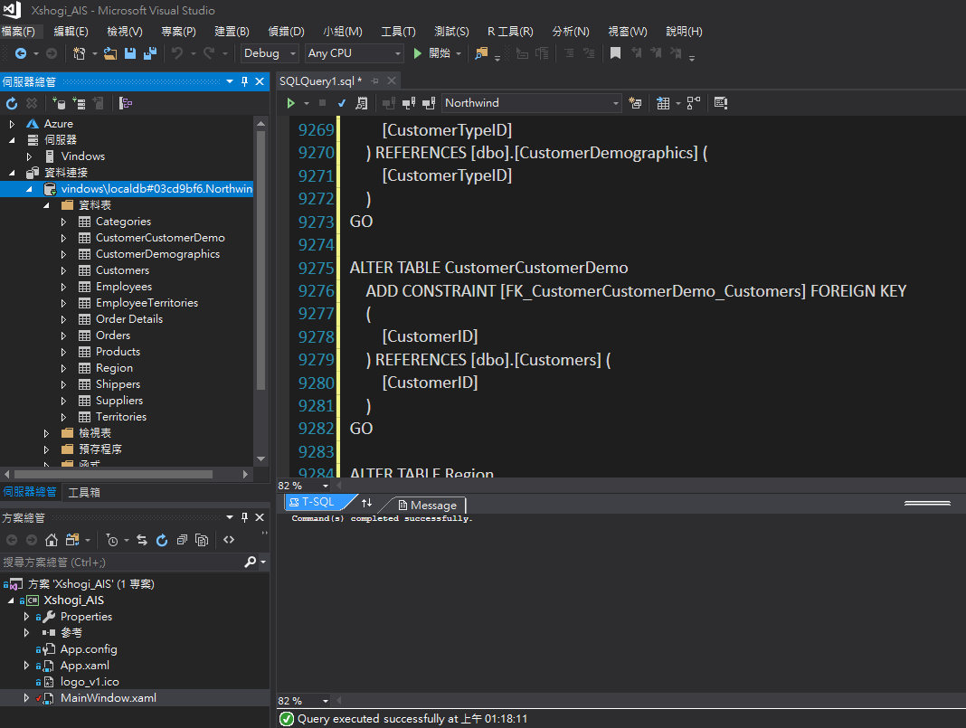Toggle results as grid
Viewport: 966px width, 728px height.
[663, 103]
